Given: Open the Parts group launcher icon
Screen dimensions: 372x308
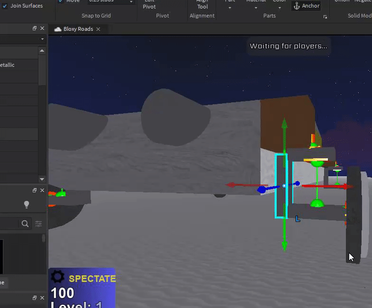Looking at the screenshot, I should click(x=325, y=17).
